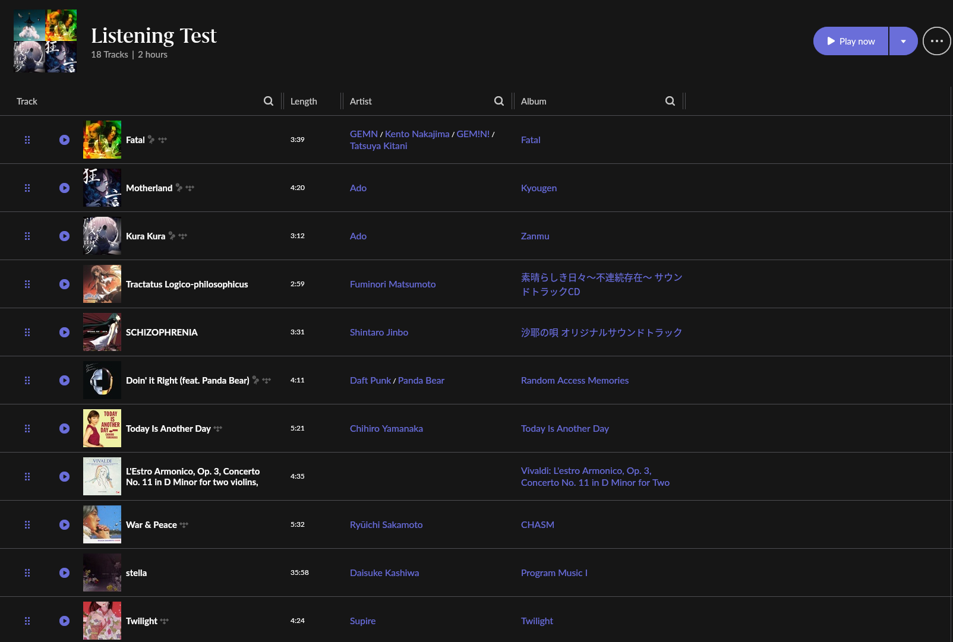Open the Zanmu album link

[x=535, y=236]
